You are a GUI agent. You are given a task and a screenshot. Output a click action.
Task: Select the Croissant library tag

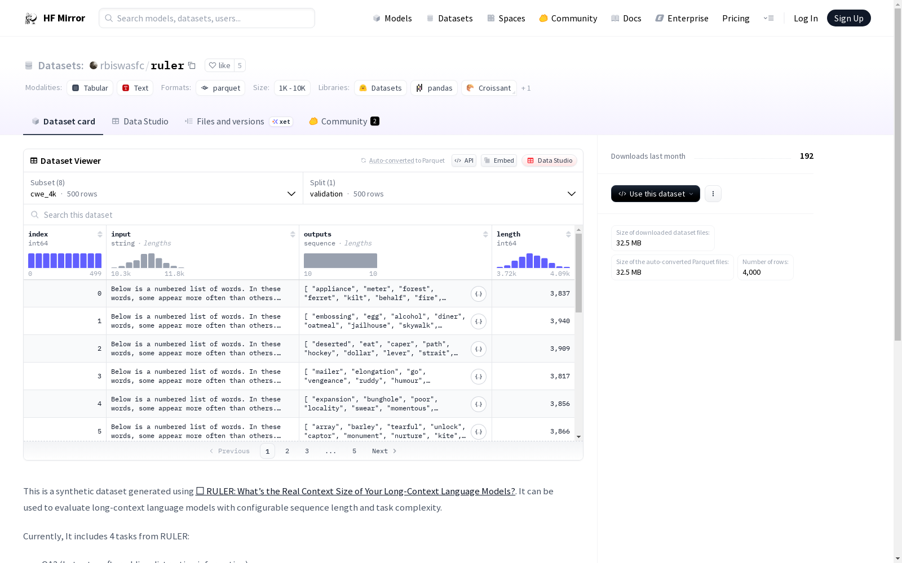pos(489,88)
